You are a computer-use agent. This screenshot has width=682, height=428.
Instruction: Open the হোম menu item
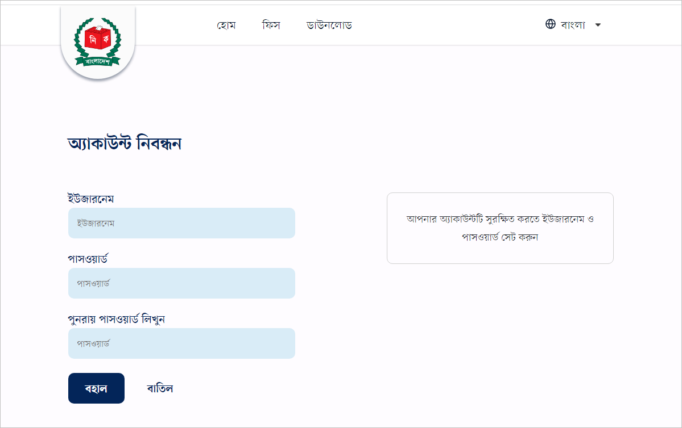pyautogui.click(x=226, y=25)
